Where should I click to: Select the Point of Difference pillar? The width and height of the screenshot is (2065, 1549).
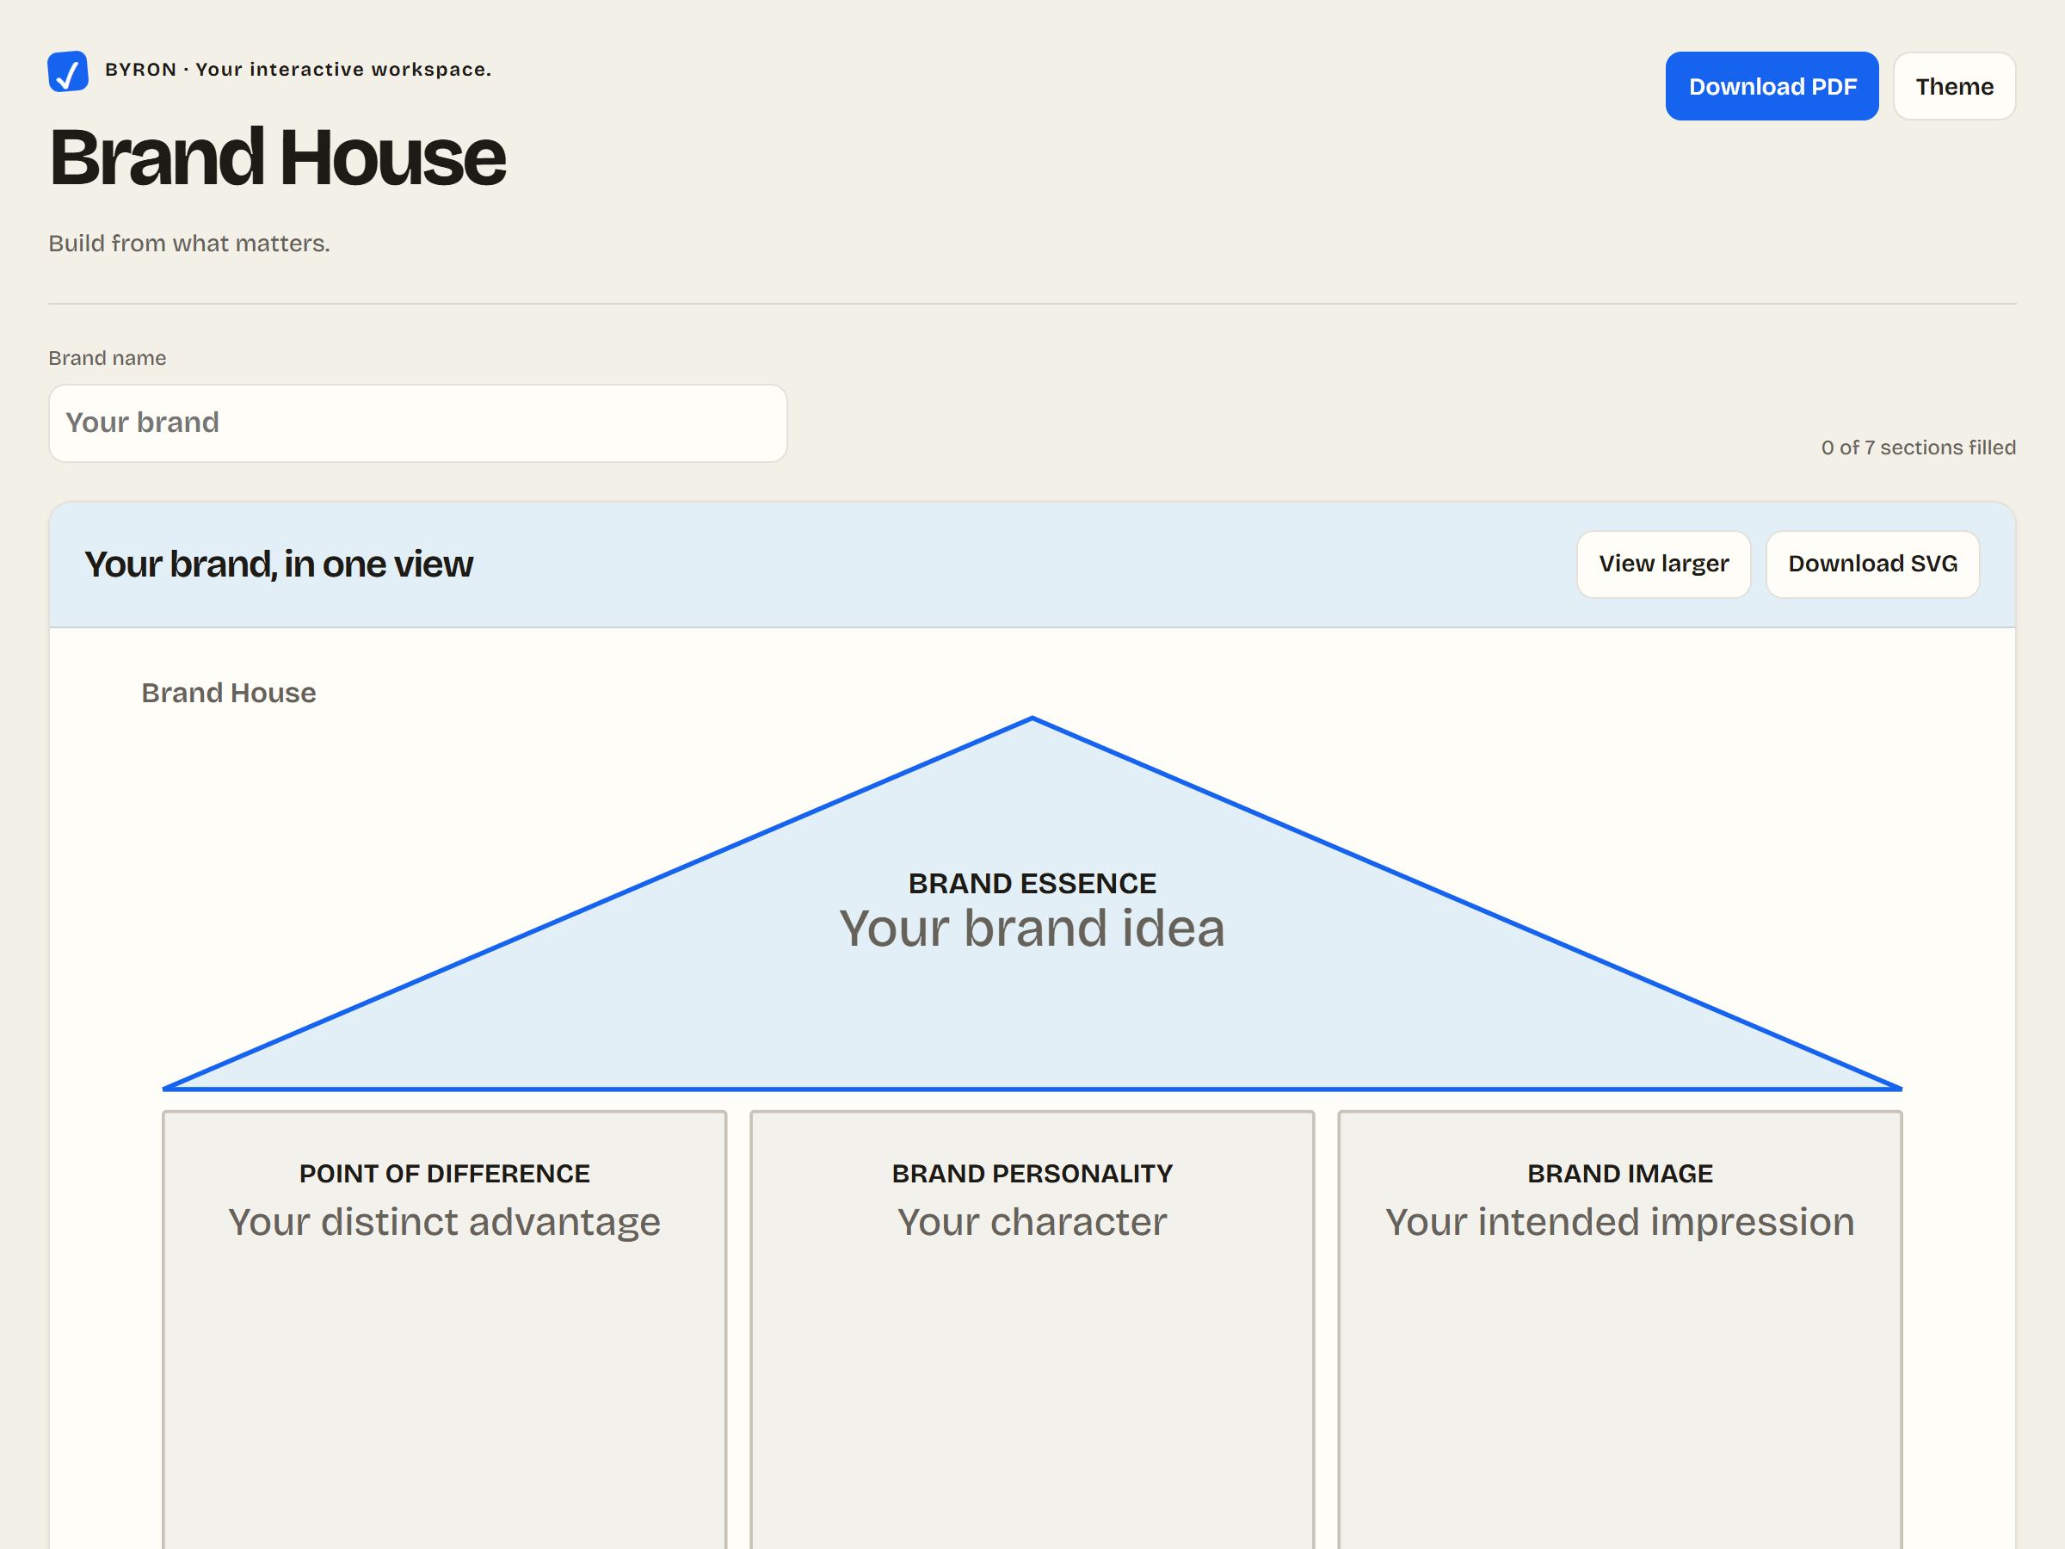(x=444, y=1330)
